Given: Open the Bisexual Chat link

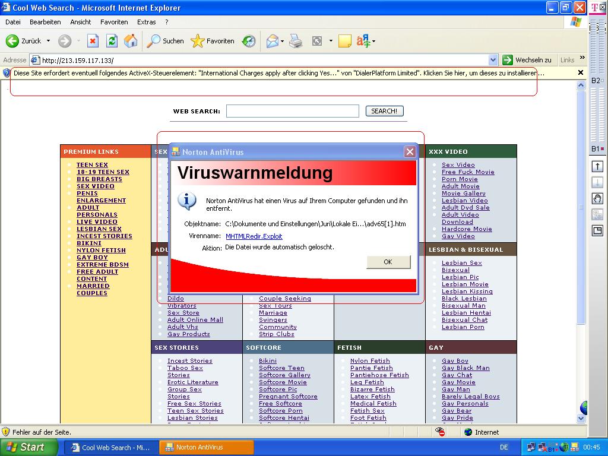Looking at the screenshot, I should coord(464,319).
